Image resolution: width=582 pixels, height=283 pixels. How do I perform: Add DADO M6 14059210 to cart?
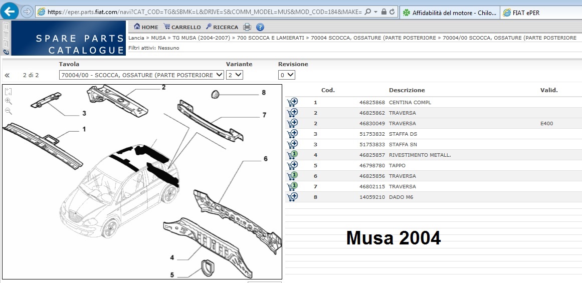click(292, 197)
